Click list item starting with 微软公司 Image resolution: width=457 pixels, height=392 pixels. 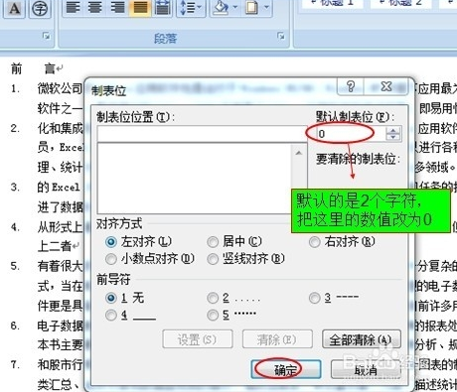[x=60, y=88]
